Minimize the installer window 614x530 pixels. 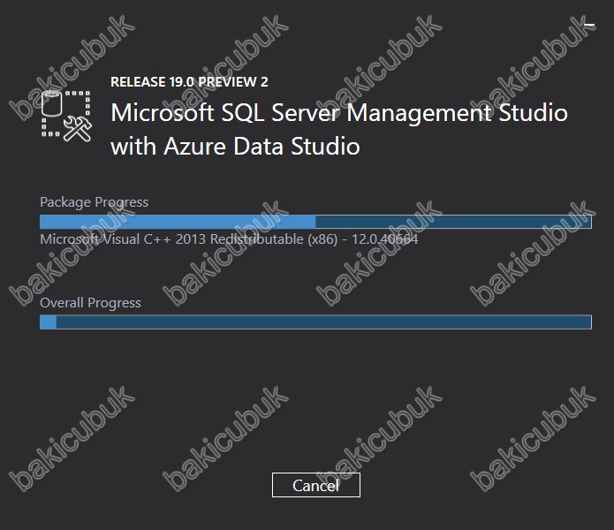click(x=589, y=26)
